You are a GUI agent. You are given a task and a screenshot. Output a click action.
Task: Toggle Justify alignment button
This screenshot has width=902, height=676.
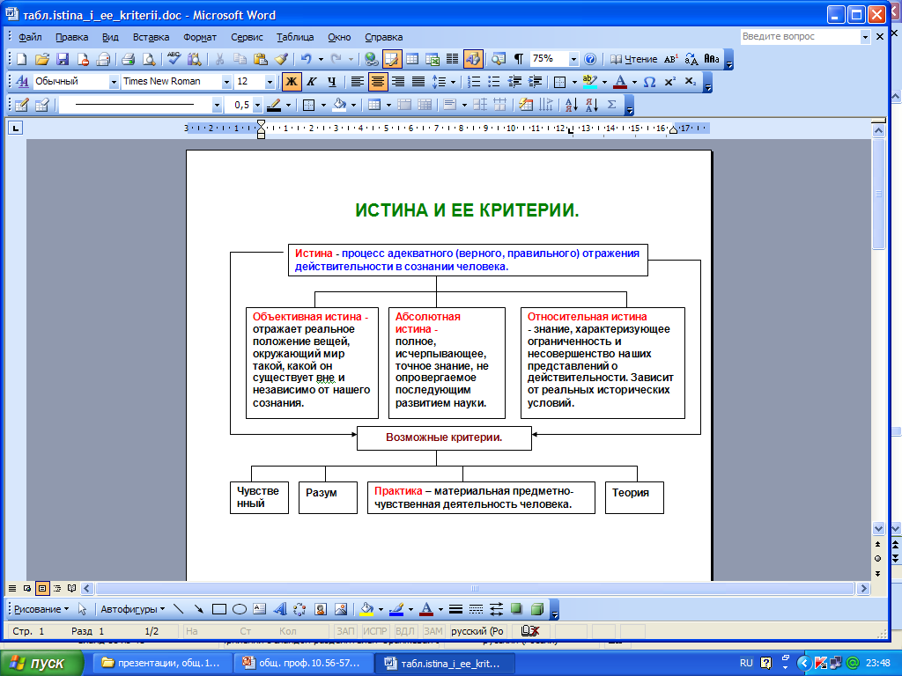point(418,82)
